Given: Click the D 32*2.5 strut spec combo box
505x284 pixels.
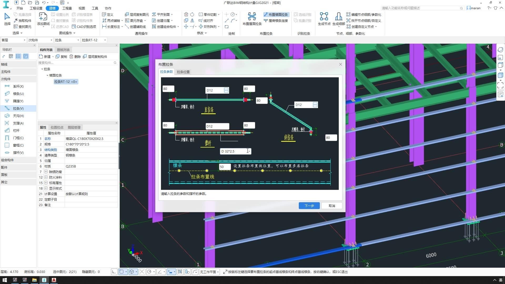Looking at the screenshot, I should [235, 151].
